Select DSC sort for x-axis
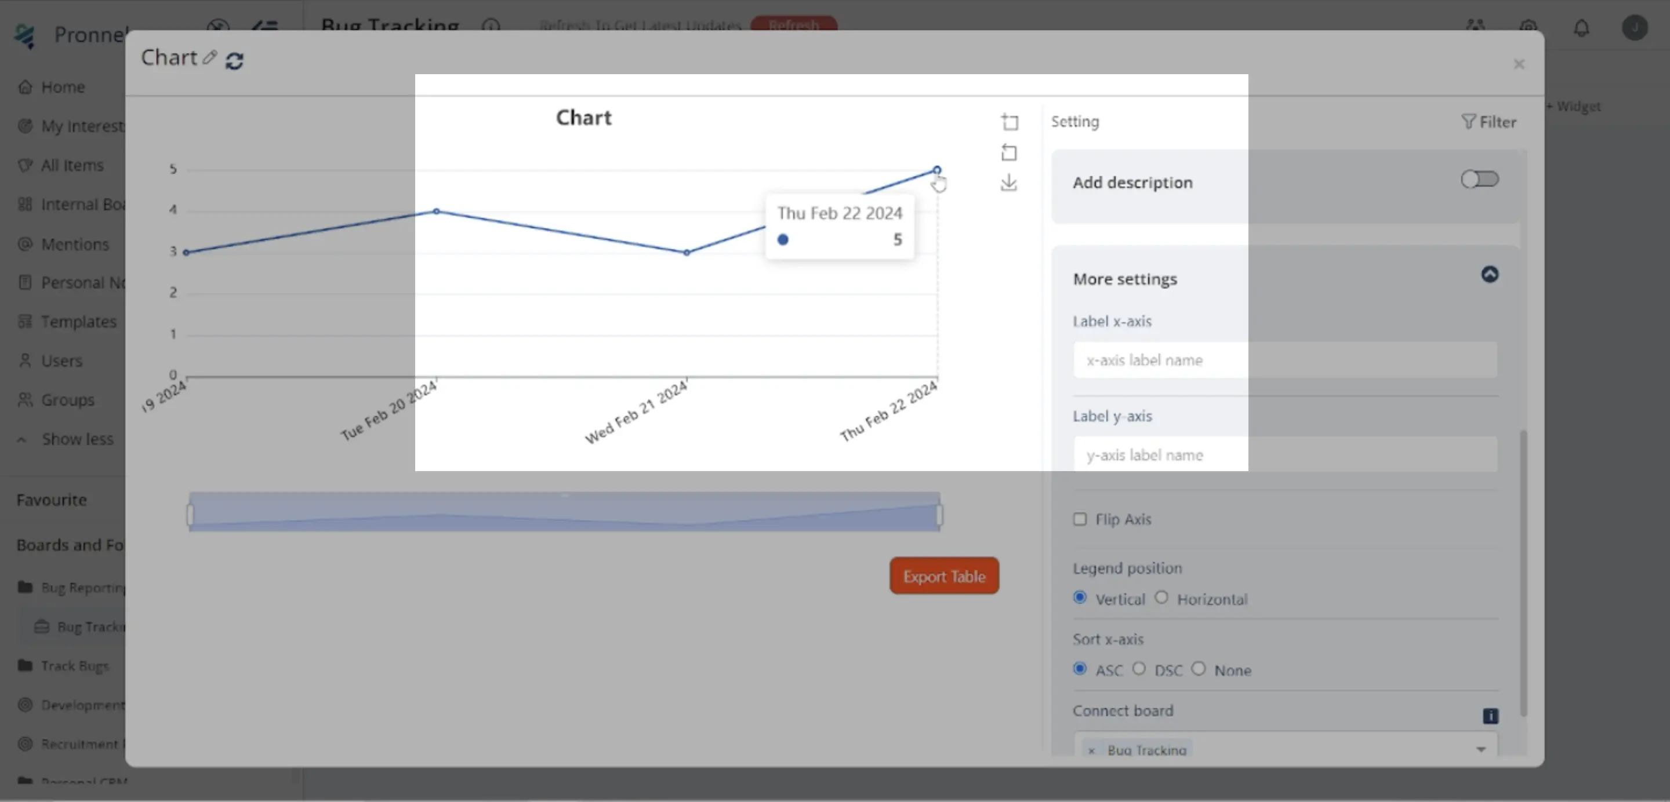This screenshot has width=1670, height=802. tap(1139, 669)
